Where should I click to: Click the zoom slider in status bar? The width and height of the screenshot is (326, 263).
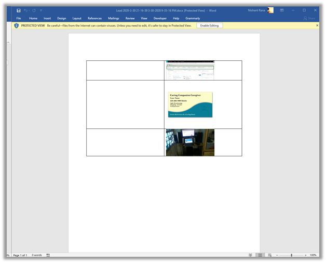tap(291, 255)
